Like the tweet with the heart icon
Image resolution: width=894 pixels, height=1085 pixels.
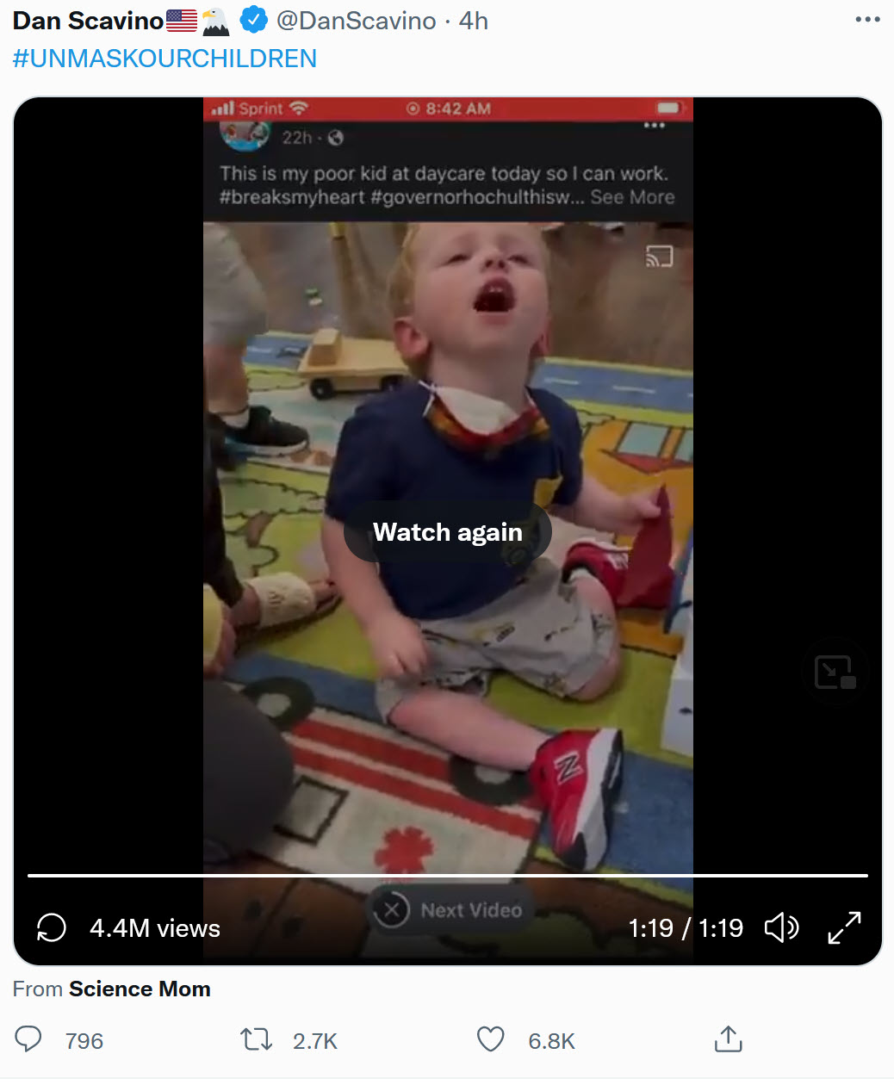pyautogui.click(x=491, y=1039)
